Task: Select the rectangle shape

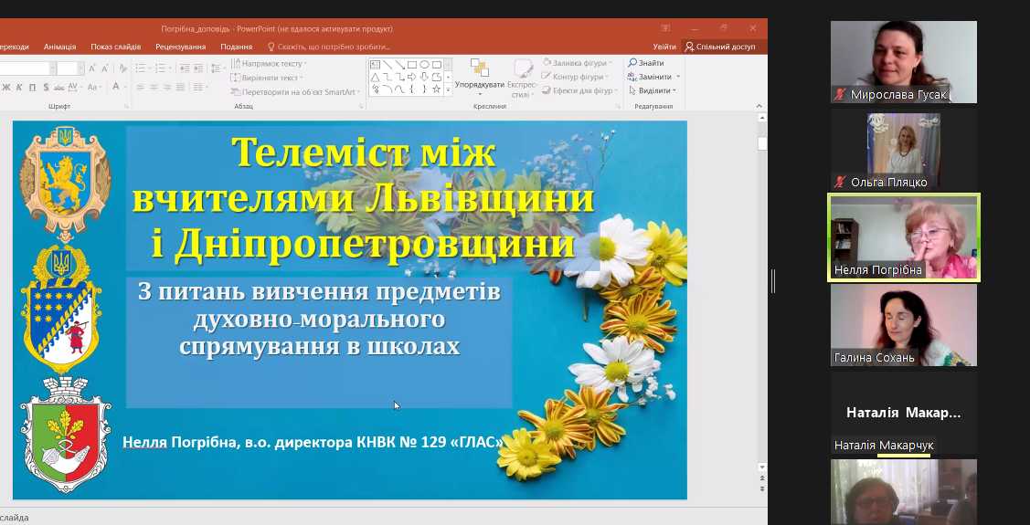Action: (x=412, y=65)
